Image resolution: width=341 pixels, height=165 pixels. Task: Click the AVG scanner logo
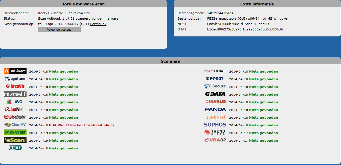tap(15, 102)
